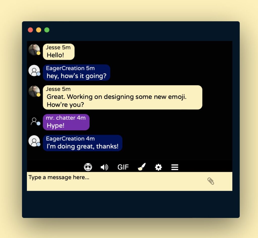The height and width of the screenshot is (238, 258).
Task: Click Jesse's avatar beside the Hello! message
Action: [34, 50]
